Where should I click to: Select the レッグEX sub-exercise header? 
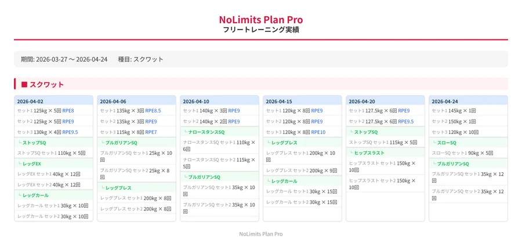pos(53,164)
